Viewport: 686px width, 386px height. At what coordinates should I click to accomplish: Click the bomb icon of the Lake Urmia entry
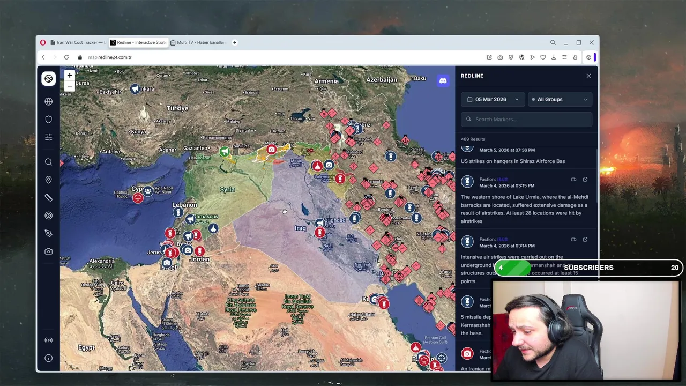click(467, 182)
